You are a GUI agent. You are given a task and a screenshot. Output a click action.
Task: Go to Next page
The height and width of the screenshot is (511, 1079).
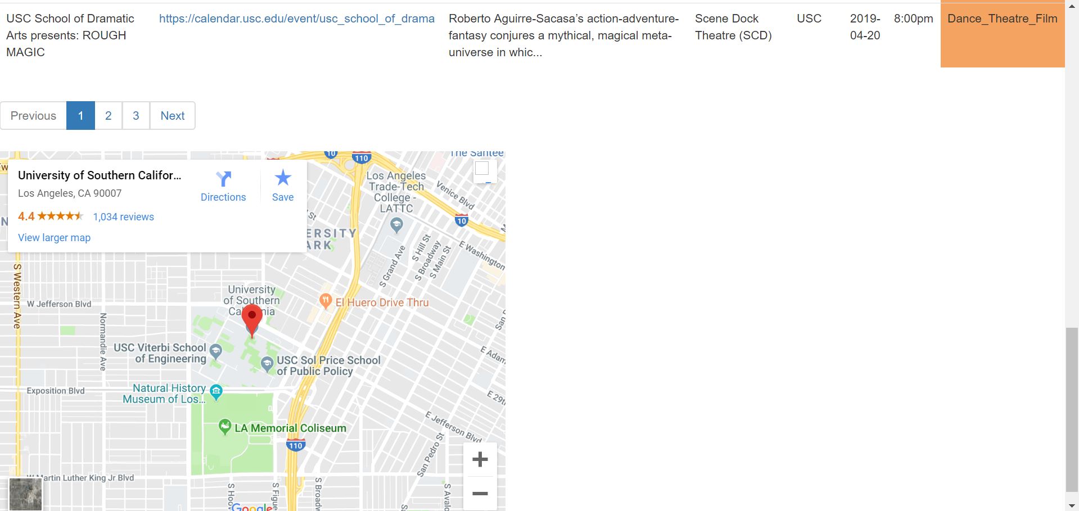[173, 116]
